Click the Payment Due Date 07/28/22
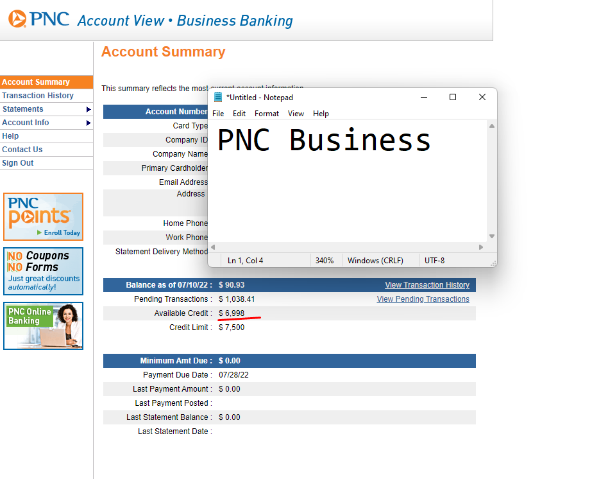Viewport: 592px width, 479px height. (233, 375)
